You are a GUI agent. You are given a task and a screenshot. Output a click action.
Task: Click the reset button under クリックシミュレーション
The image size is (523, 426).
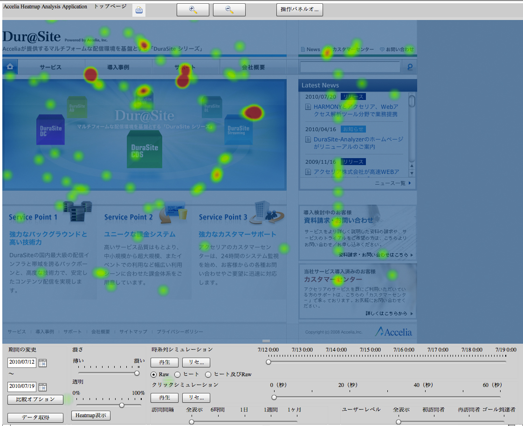(x=196, y=398)
